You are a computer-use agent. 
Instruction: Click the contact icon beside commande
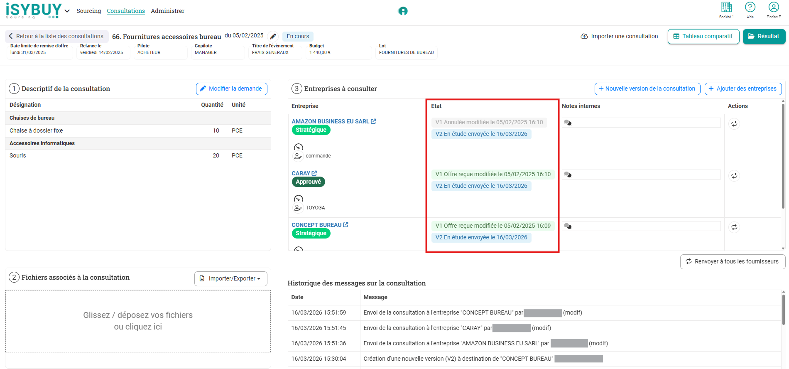298,156
